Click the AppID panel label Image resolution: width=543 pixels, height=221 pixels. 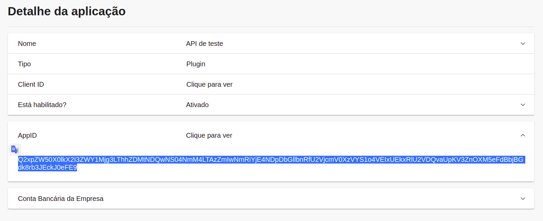[27, 135]
